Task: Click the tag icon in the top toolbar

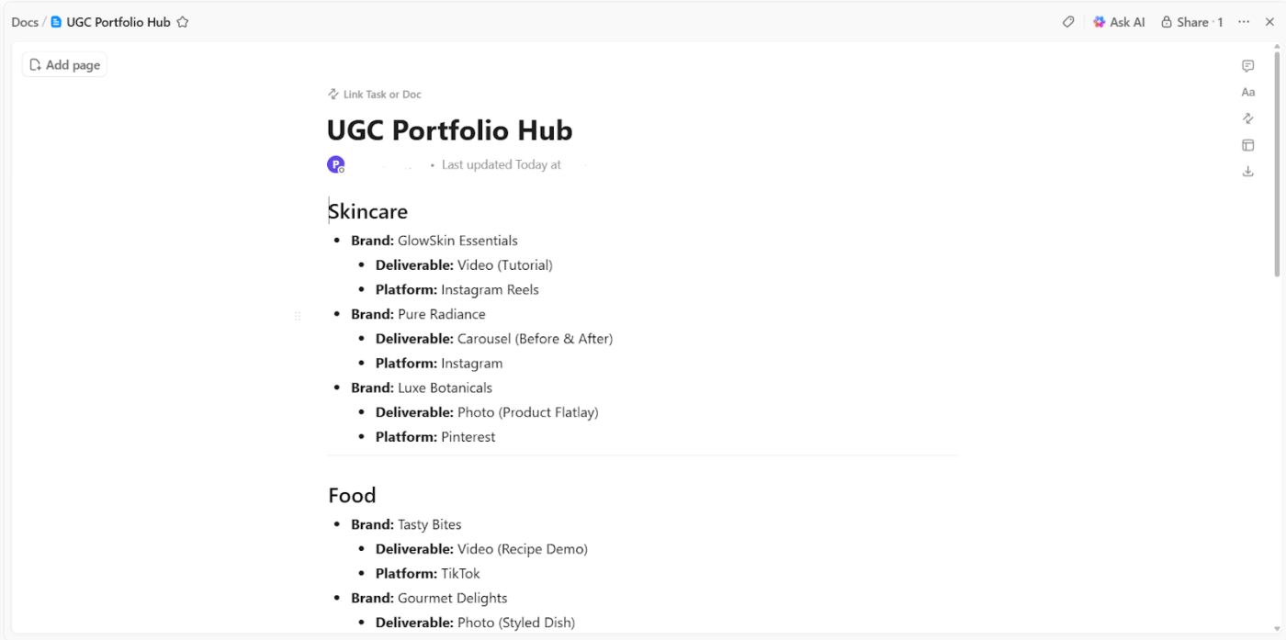Action: coord(1067,21)
